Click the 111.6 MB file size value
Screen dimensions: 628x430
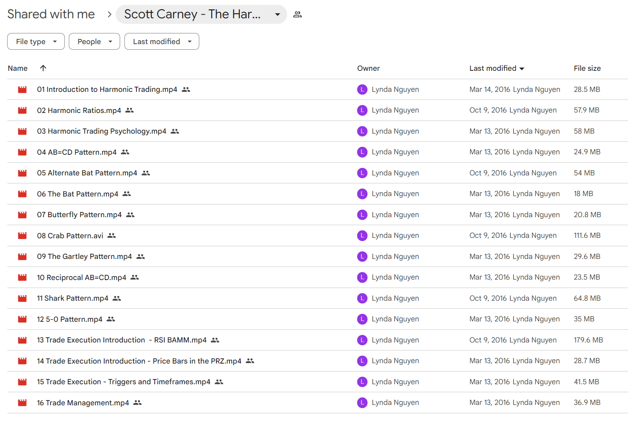click(x=587, y=235)
